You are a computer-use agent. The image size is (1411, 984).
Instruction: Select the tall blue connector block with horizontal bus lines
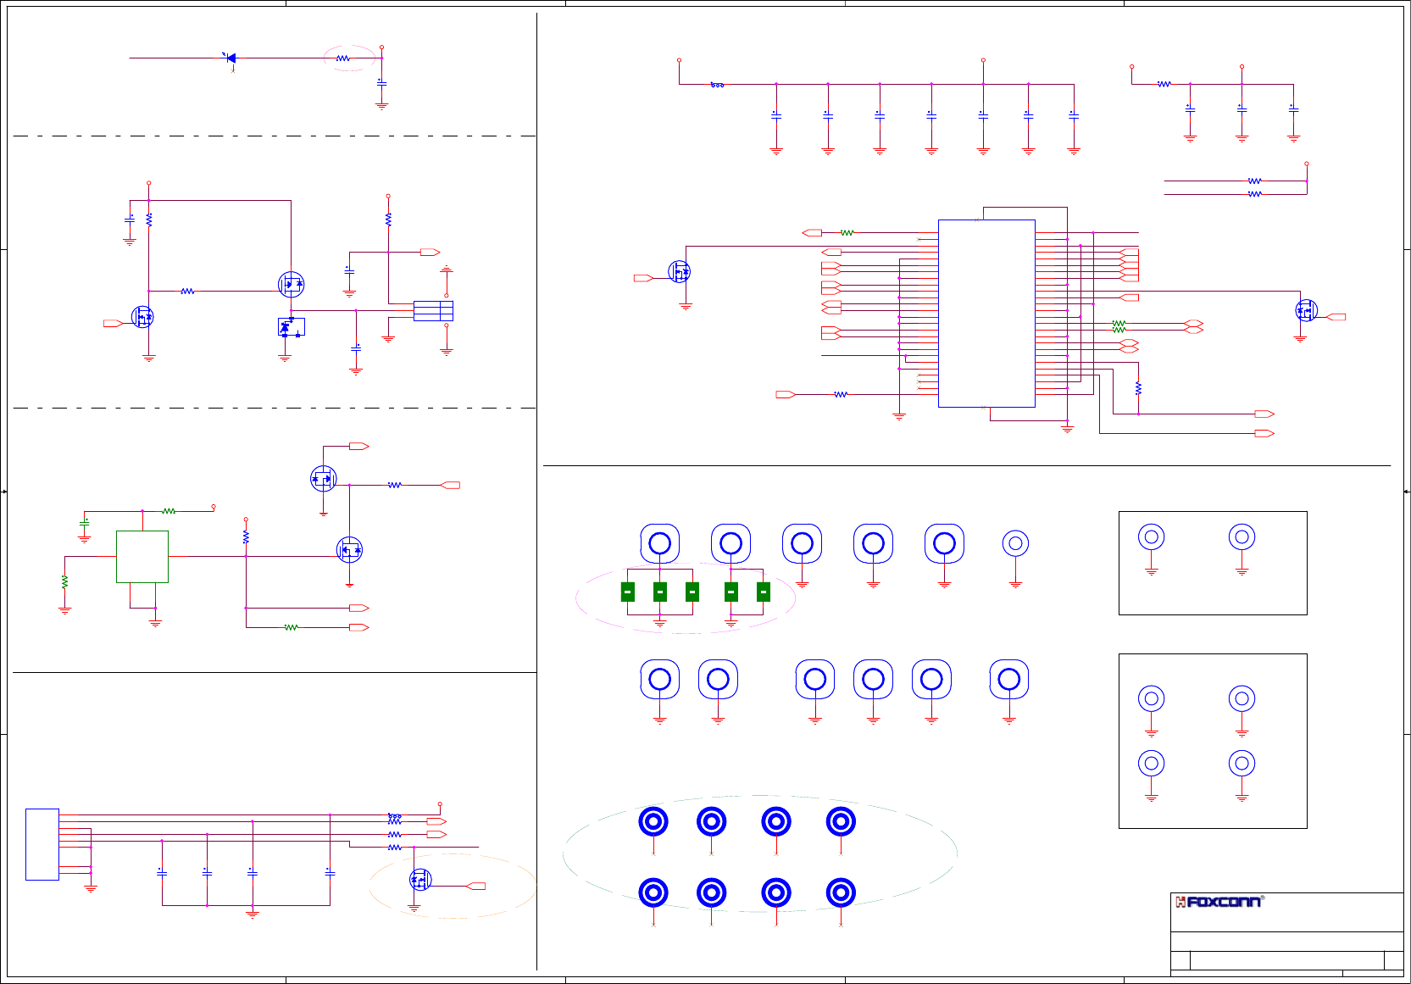(42, 844)
